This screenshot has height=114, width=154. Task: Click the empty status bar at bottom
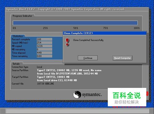click(78, 111)
